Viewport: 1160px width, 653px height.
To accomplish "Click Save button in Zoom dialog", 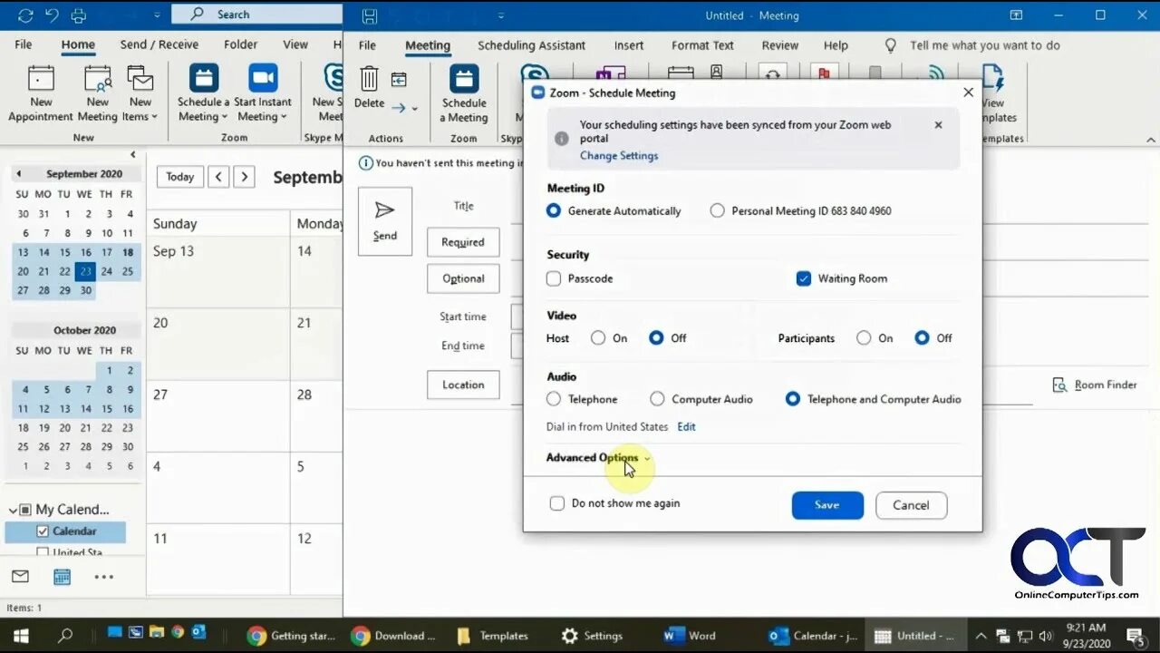I will point(827,505).
